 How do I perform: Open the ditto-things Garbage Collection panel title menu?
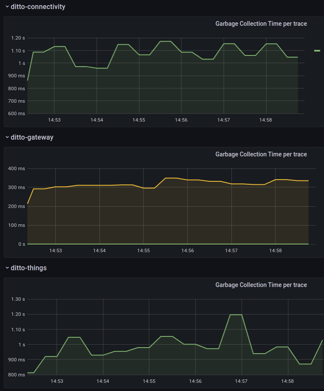[x=261, y=285]
